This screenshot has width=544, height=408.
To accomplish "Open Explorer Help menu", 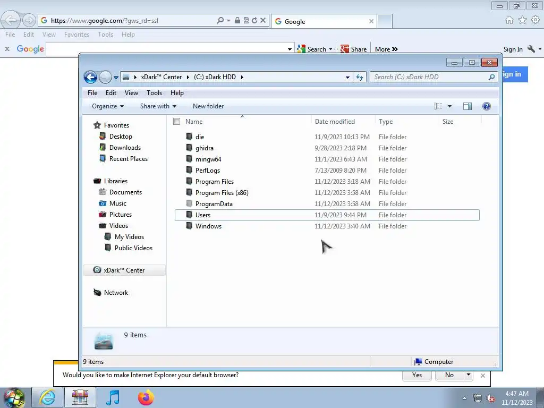I will tap(177, 93).
